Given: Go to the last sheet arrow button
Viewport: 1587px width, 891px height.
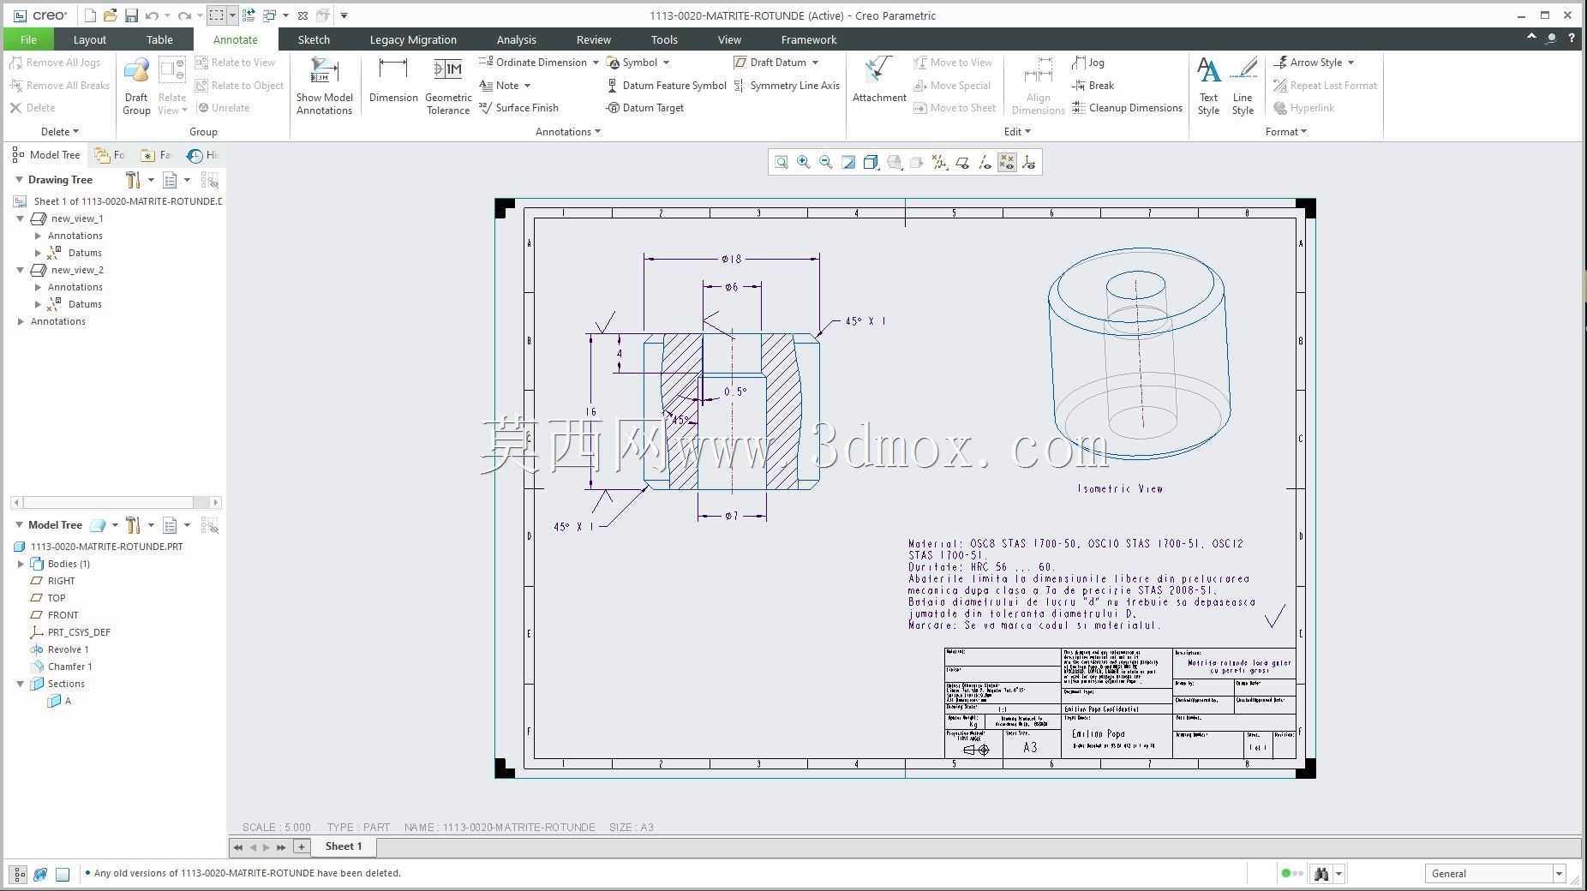Looking at the screenshot, I should tap(281, 847).
